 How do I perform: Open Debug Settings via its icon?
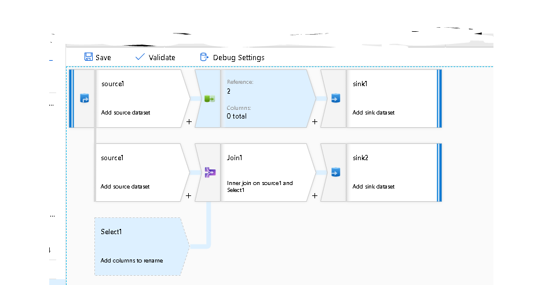204,57
